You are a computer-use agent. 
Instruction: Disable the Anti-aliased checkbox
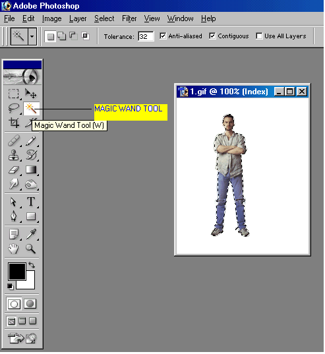(x=163, y=36)
